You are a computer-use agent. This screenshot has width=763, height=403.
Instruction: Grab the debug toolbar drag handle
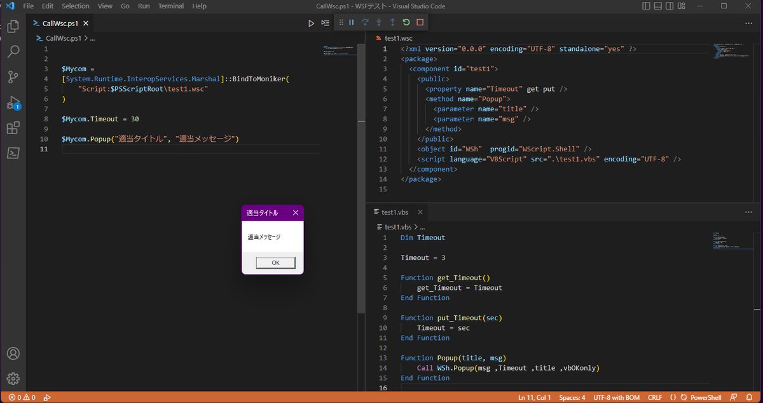tap(341, 22)
